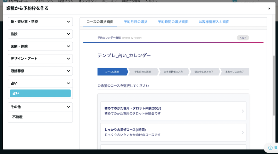This screenshot has width=278, height=154.
Task: Open the 予約時間の選択画面 tab
Action: pos(173,22)
